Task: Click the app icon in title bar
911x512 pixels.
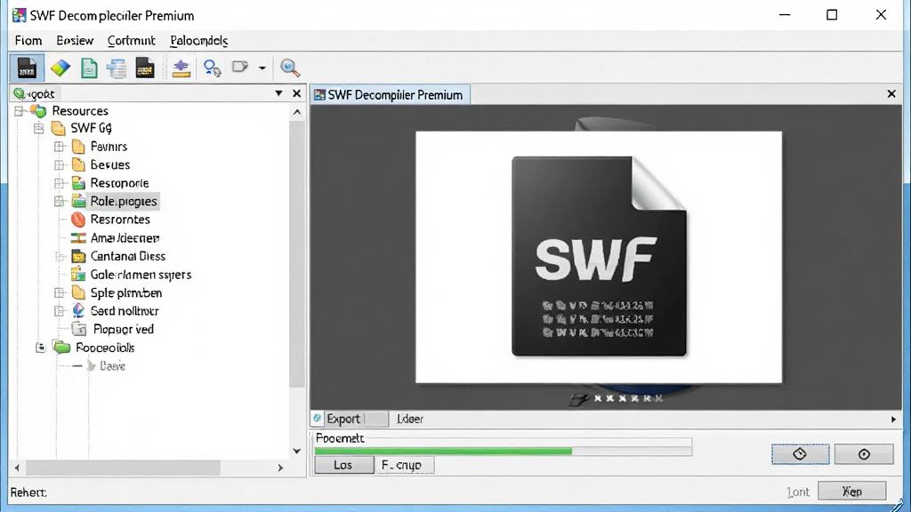Action: (20, 15)
